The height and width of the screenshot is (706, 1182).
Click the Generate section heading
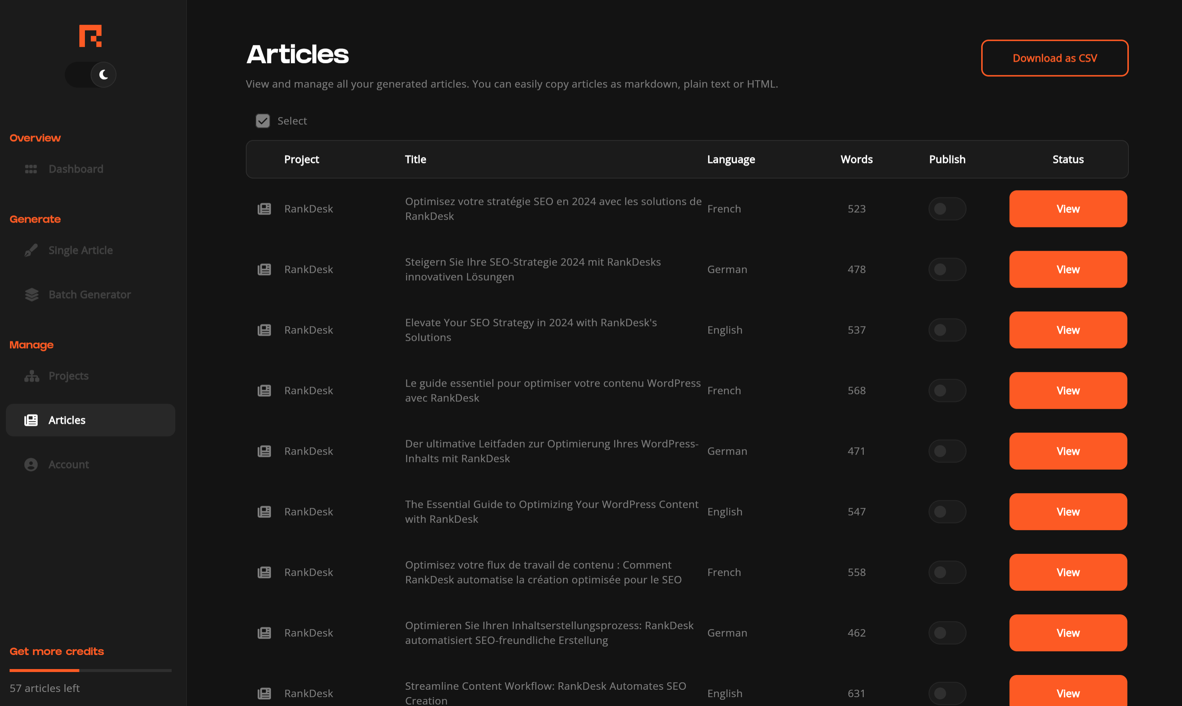pos(35,219)
